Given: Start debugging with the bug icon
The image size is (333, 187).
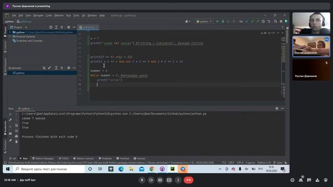Looking at the screenshot, I should tap(223, 21).
